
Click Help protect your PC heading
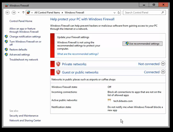pos(82,19)
